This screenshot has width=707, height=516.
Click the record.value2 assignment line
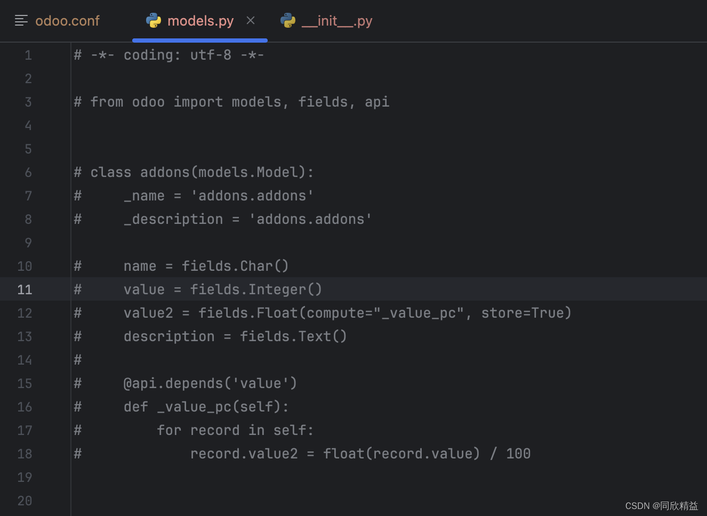(302, 454)
